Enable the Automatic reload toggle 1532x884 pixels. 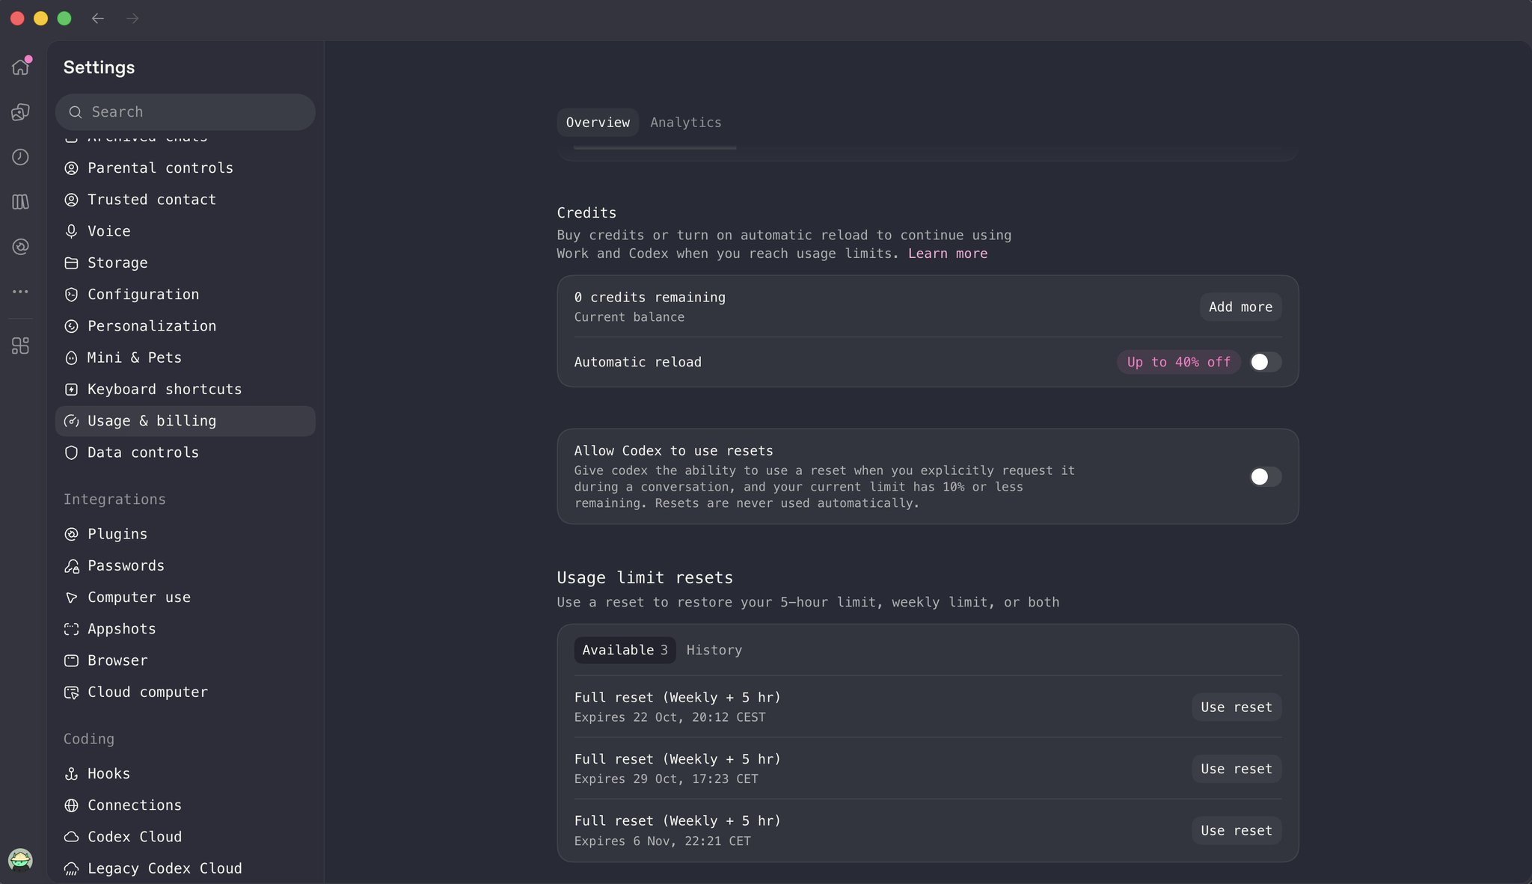click(x=1265, y=362)
